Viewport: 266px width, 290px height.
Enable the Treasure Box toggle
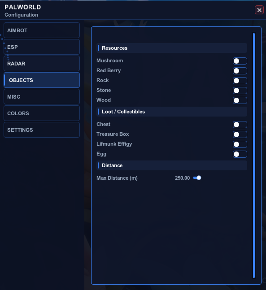pos(240,134)
